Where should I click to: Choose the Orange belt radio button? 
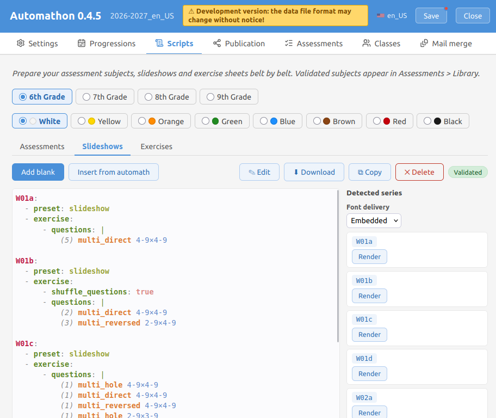pyautogui.click(x=142, y=121)
